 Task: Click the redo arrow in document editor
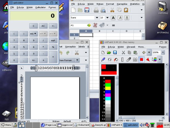[68, 53]
